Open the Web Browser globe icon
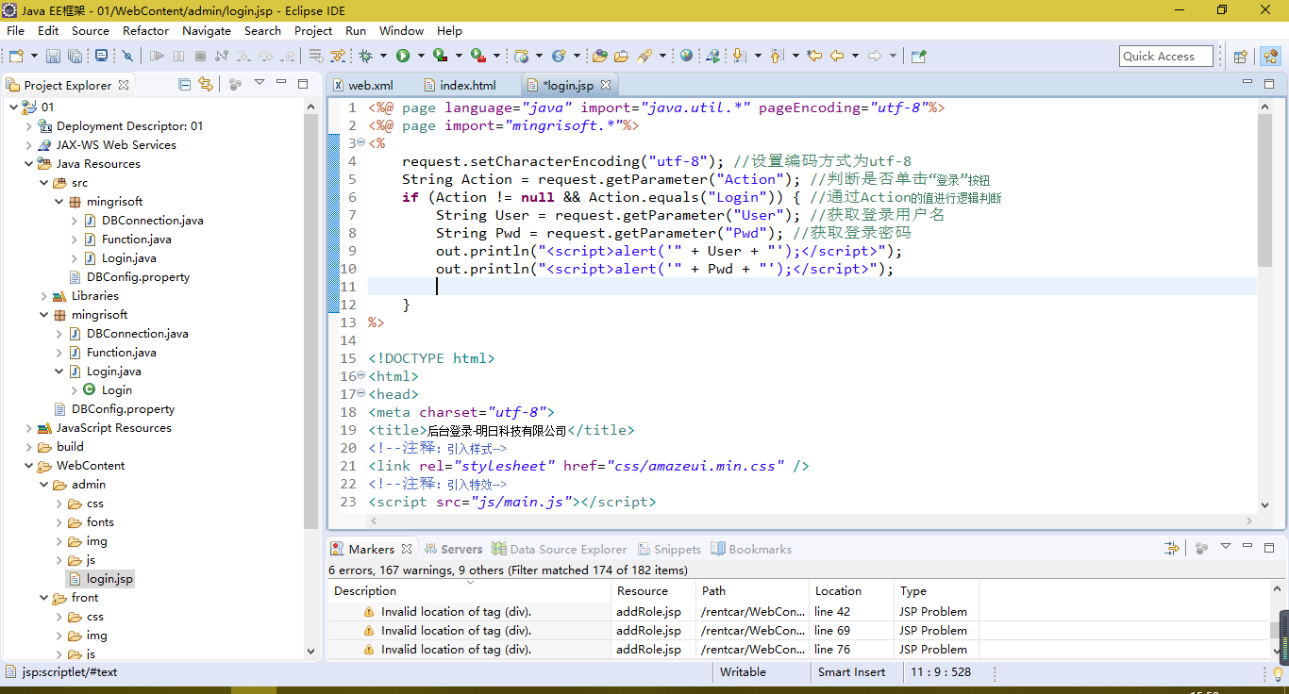Screen dimensions: 1289x694 pyautogui.click(x=686, y=57)
